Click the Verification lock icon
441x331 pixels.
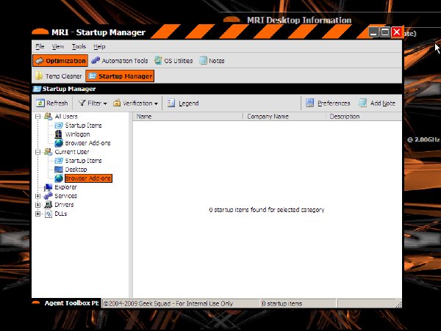coord(117,103)
